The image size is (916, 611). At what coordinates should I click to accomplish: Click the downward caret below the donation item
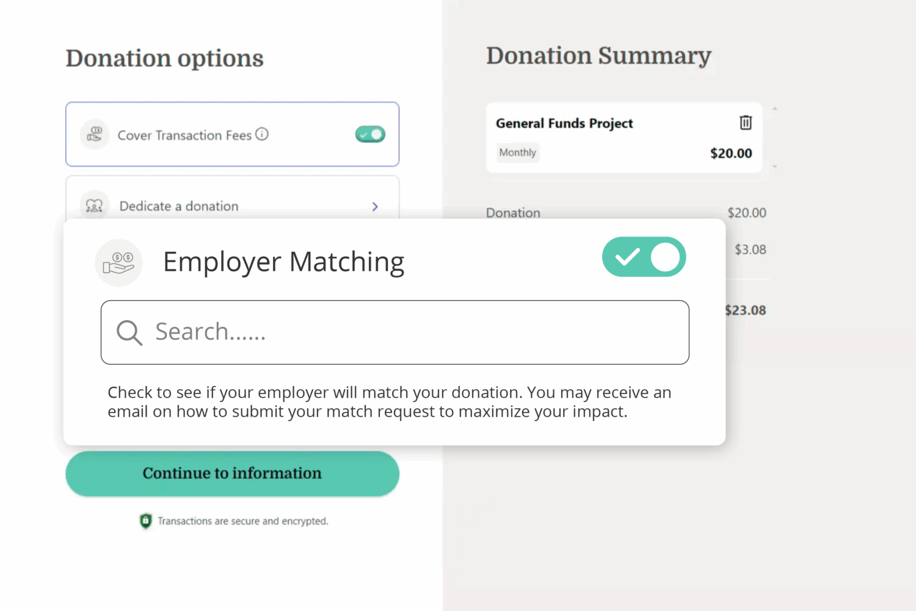(774, 166)
